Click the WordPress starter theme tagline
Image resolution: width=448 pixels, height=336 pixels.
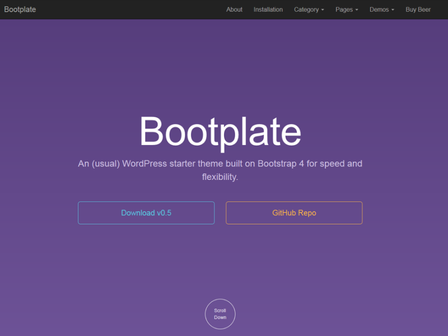[220, 170]
